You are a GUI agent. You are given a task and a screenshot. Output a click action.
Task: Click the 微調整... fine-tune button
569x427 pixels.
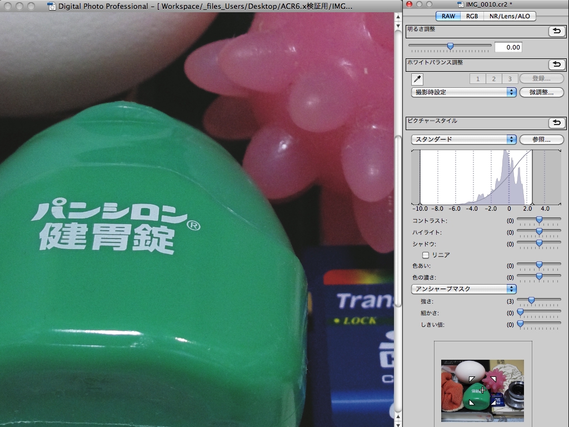point(541,92)
